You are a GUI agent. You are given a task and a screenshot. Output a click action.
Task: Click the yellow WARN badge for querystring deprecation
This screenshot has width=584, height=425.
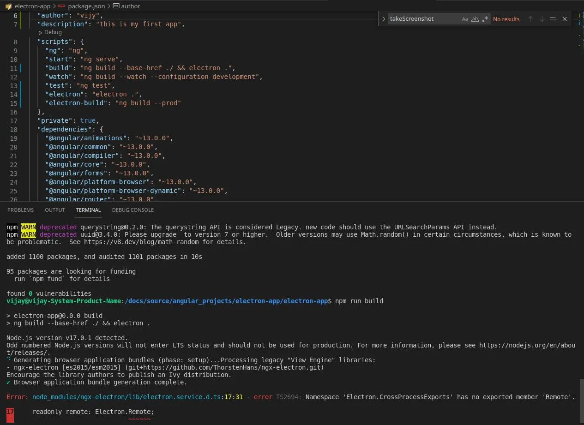29,227
